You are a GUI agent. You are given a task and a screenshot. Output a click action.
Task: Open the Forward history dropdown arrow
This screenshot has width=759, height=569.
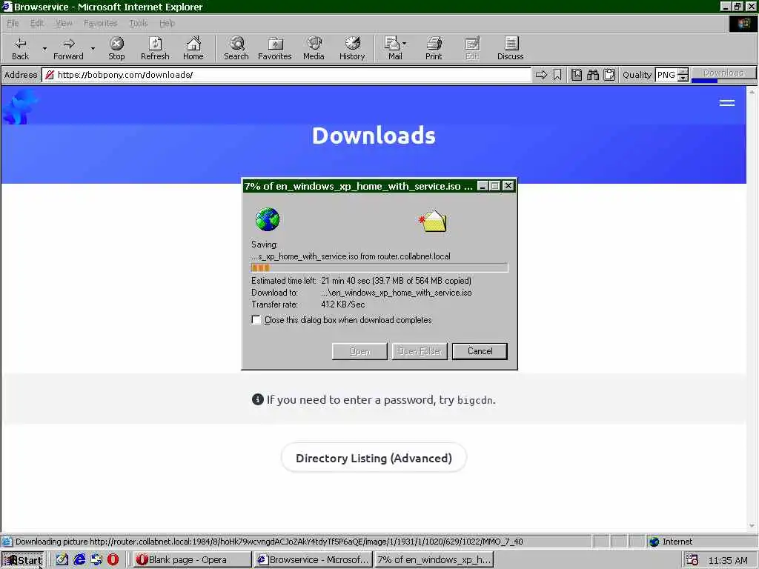point(93,48)
